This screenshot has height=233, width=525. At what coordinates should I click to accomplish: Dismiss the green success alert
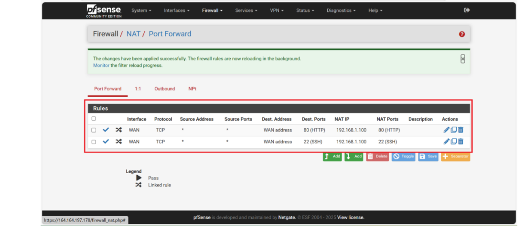[462, 58]
